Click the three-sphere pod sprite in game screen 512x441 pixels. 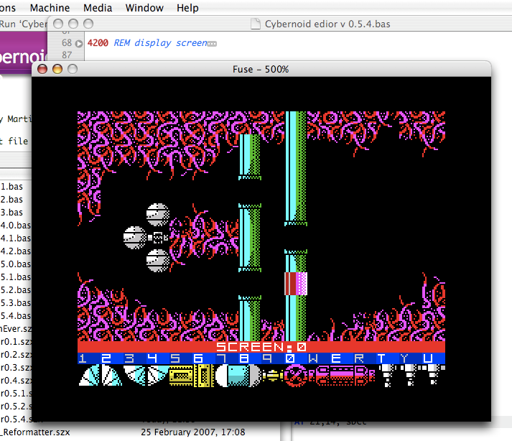point(152,237)
